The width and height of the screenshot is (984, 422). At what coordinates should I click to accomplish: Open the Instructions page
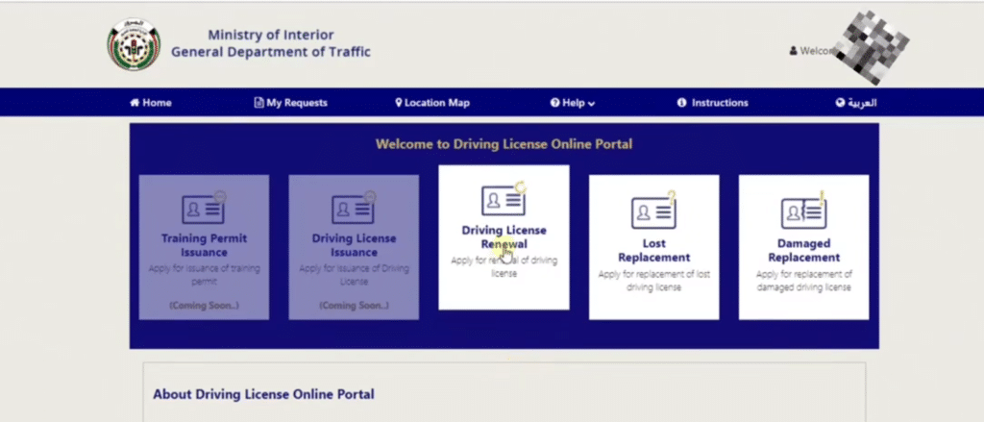[x=713, y=102]
